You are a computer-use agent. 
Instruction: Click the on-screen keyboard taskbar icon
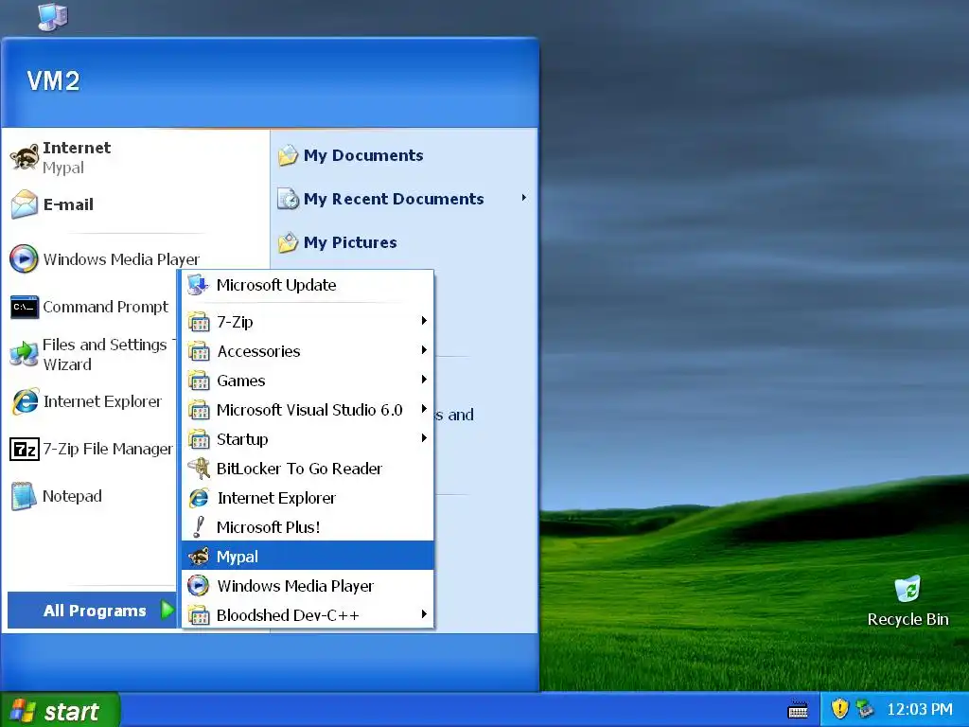coord(798,709)
